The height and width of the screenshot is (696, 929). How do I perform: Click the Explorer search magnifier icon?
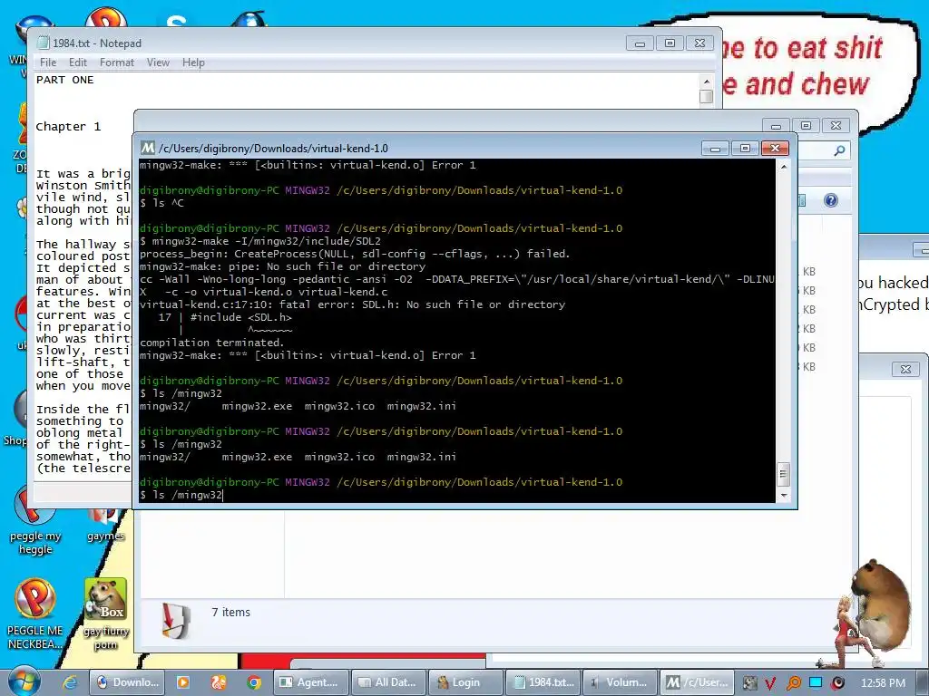(x=839, y=151)
